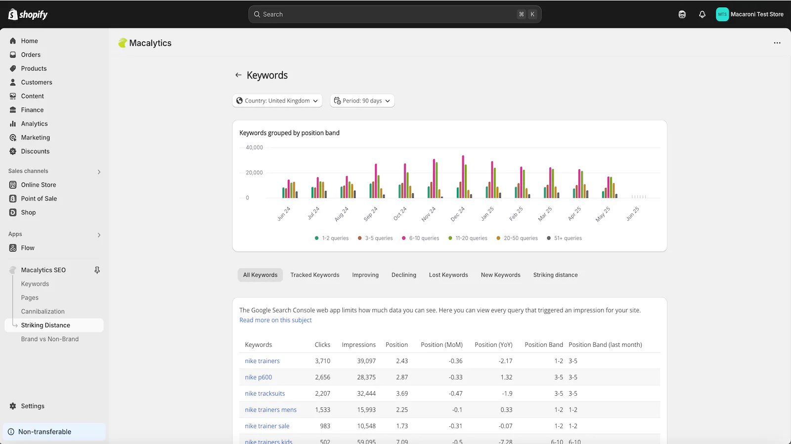The width and height of the screenshot is (791, 444).
Task: Open Cannibalization in the sidebar
Action: point(43,311)
